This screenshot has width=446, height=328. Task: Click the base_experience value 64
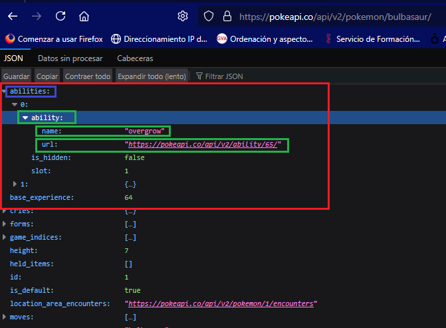[x=128, y=198]
